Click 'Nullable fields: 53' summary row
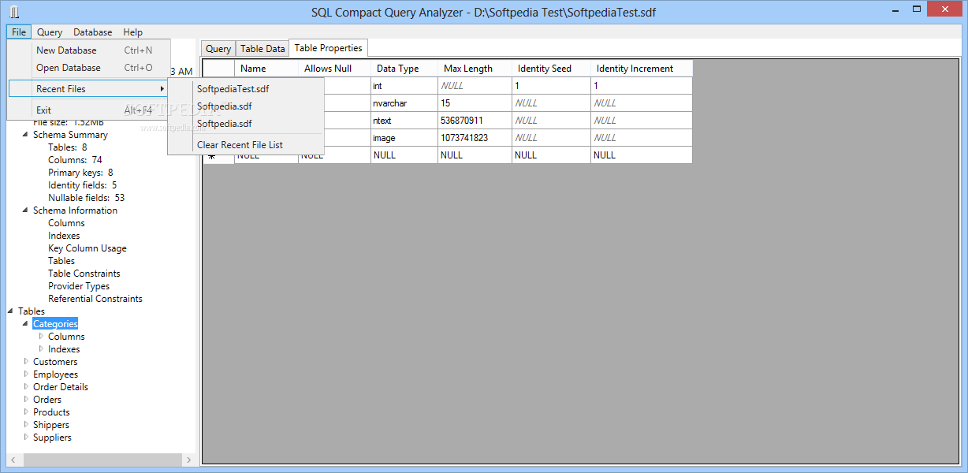The image size is (968, 473). pyautogui.click(x=87, y=198)
